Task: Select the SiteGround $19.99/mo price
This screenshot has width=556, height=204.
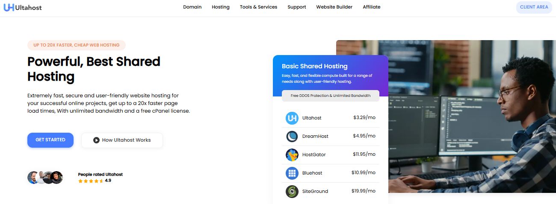Action: [364, 191]
